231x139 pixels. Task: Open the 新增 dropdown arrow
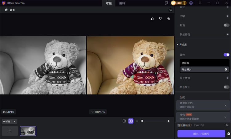click(14, 122)
